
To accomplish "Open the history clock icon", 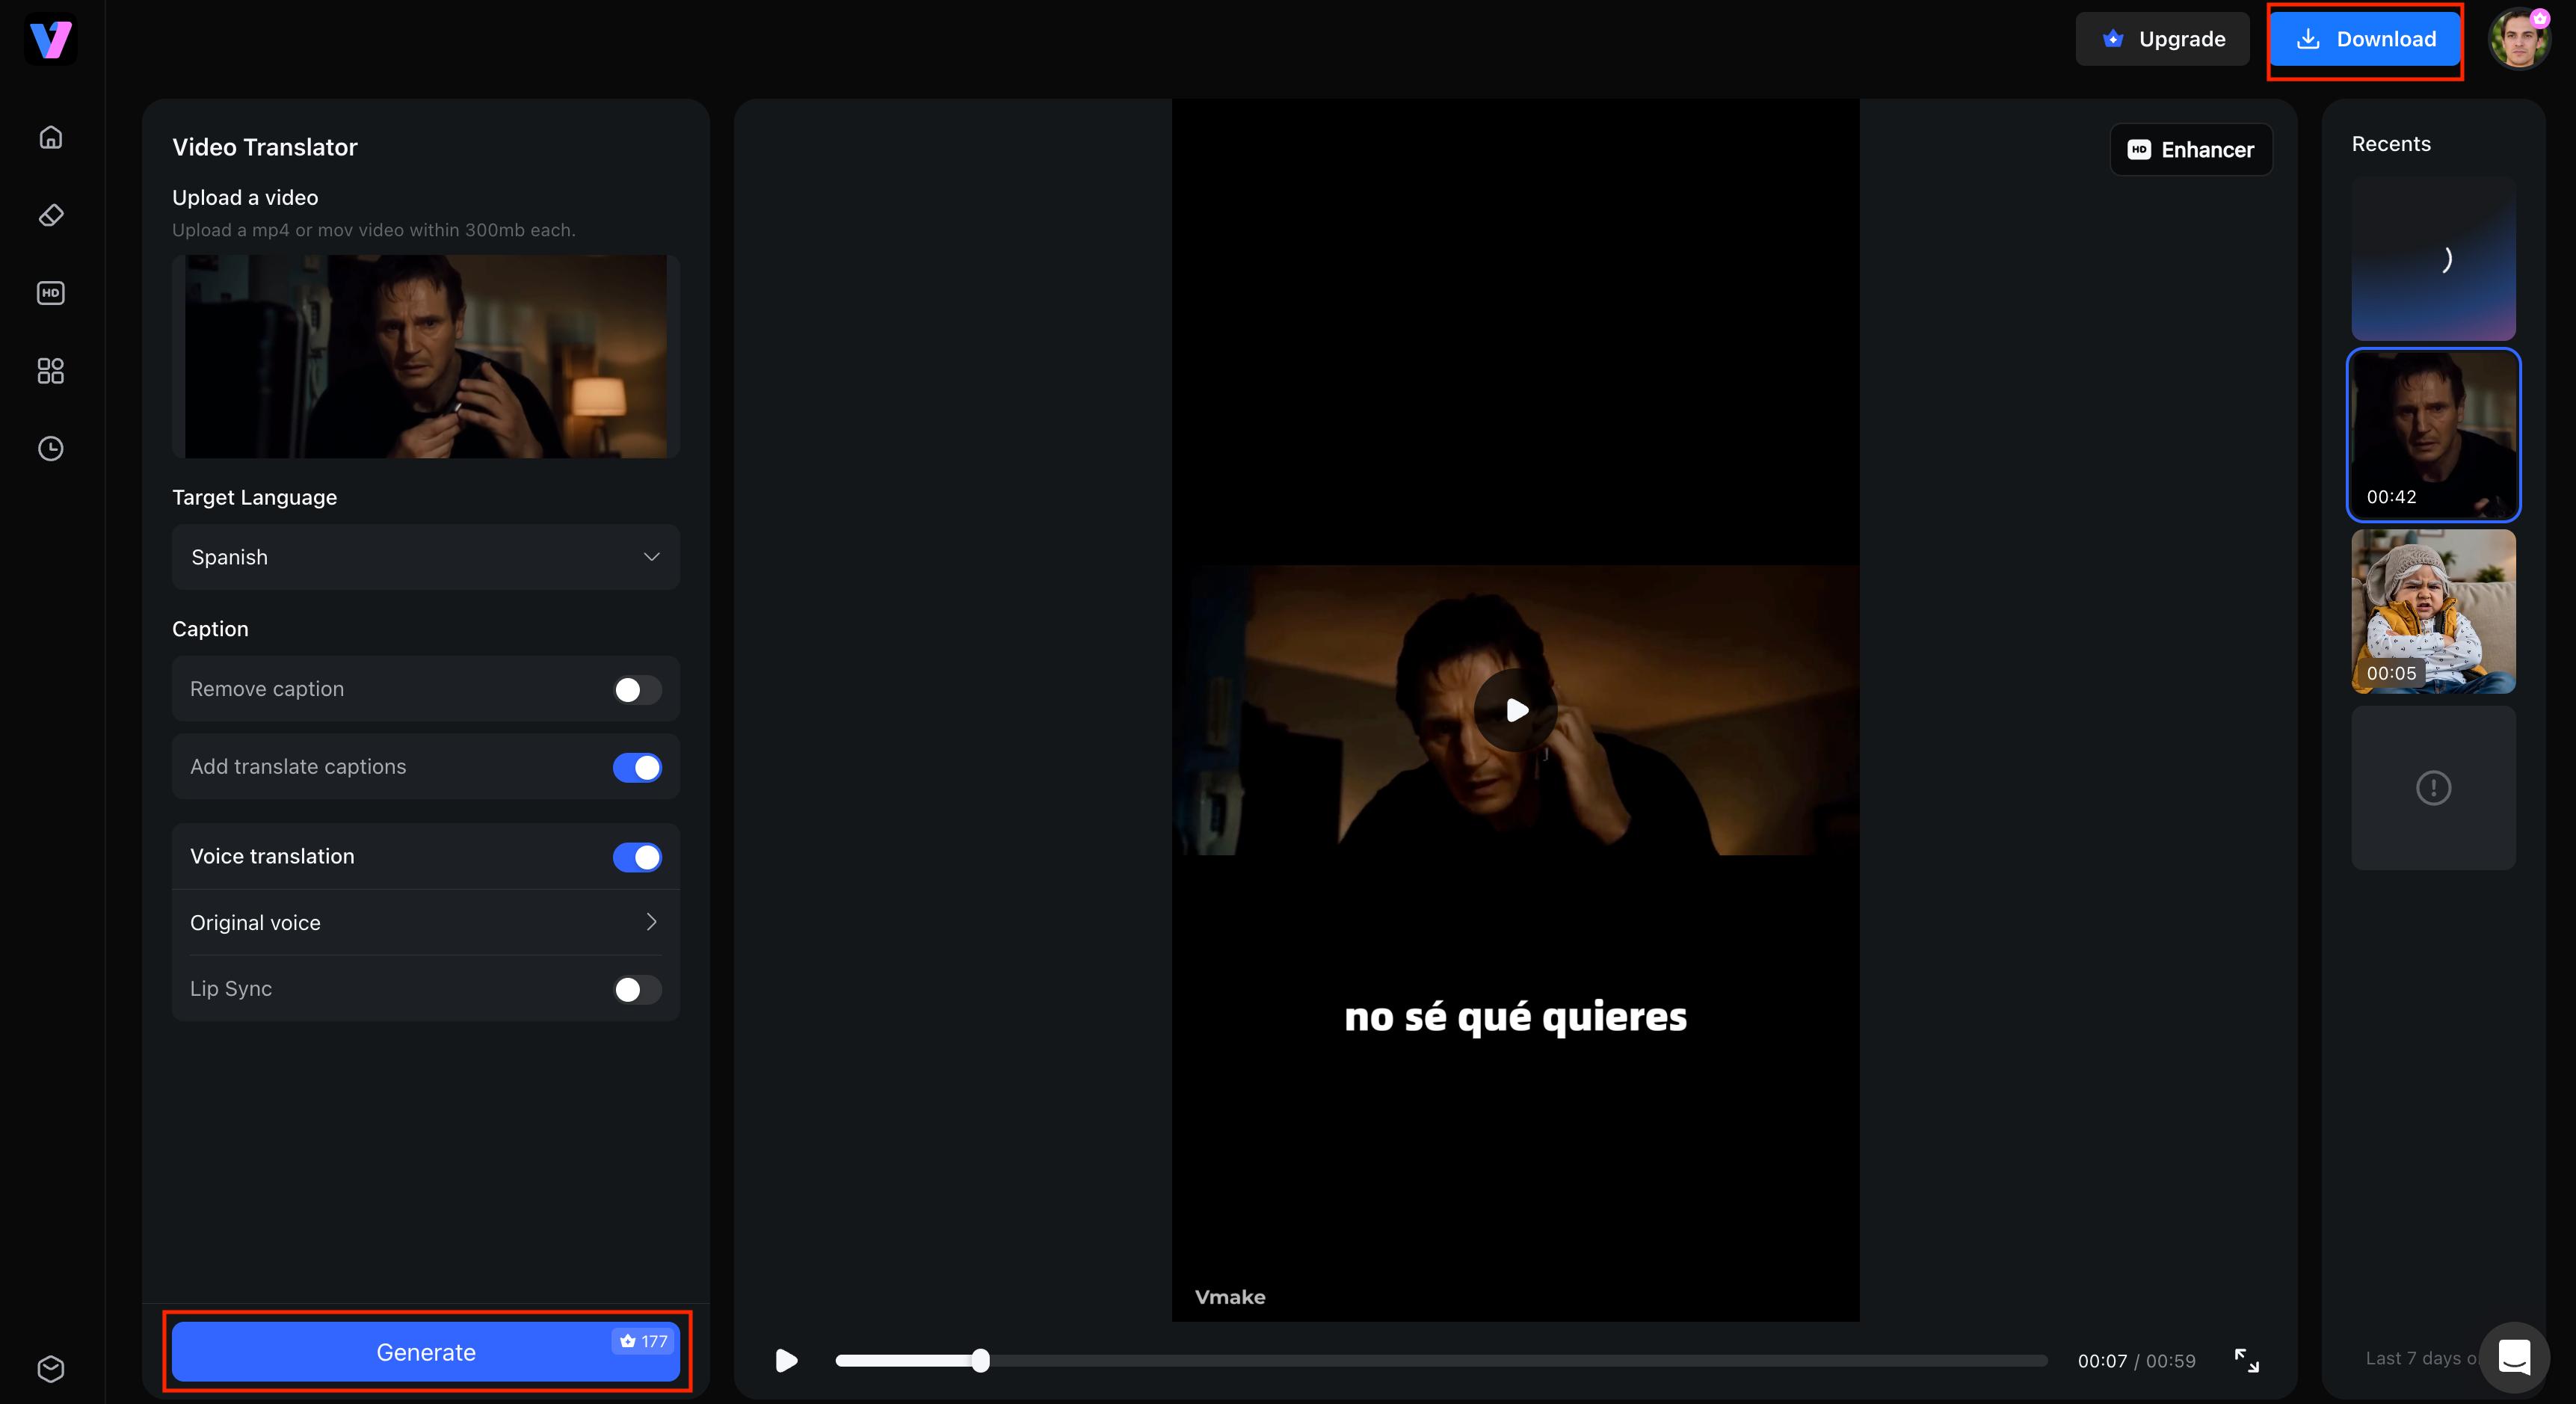I will pyautogui.click(x=51, y=449).
